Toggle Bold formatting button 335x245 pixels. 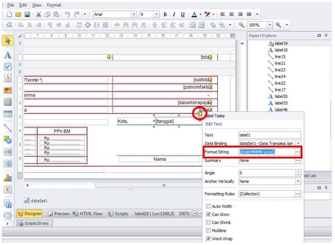[x=165, y=14]
